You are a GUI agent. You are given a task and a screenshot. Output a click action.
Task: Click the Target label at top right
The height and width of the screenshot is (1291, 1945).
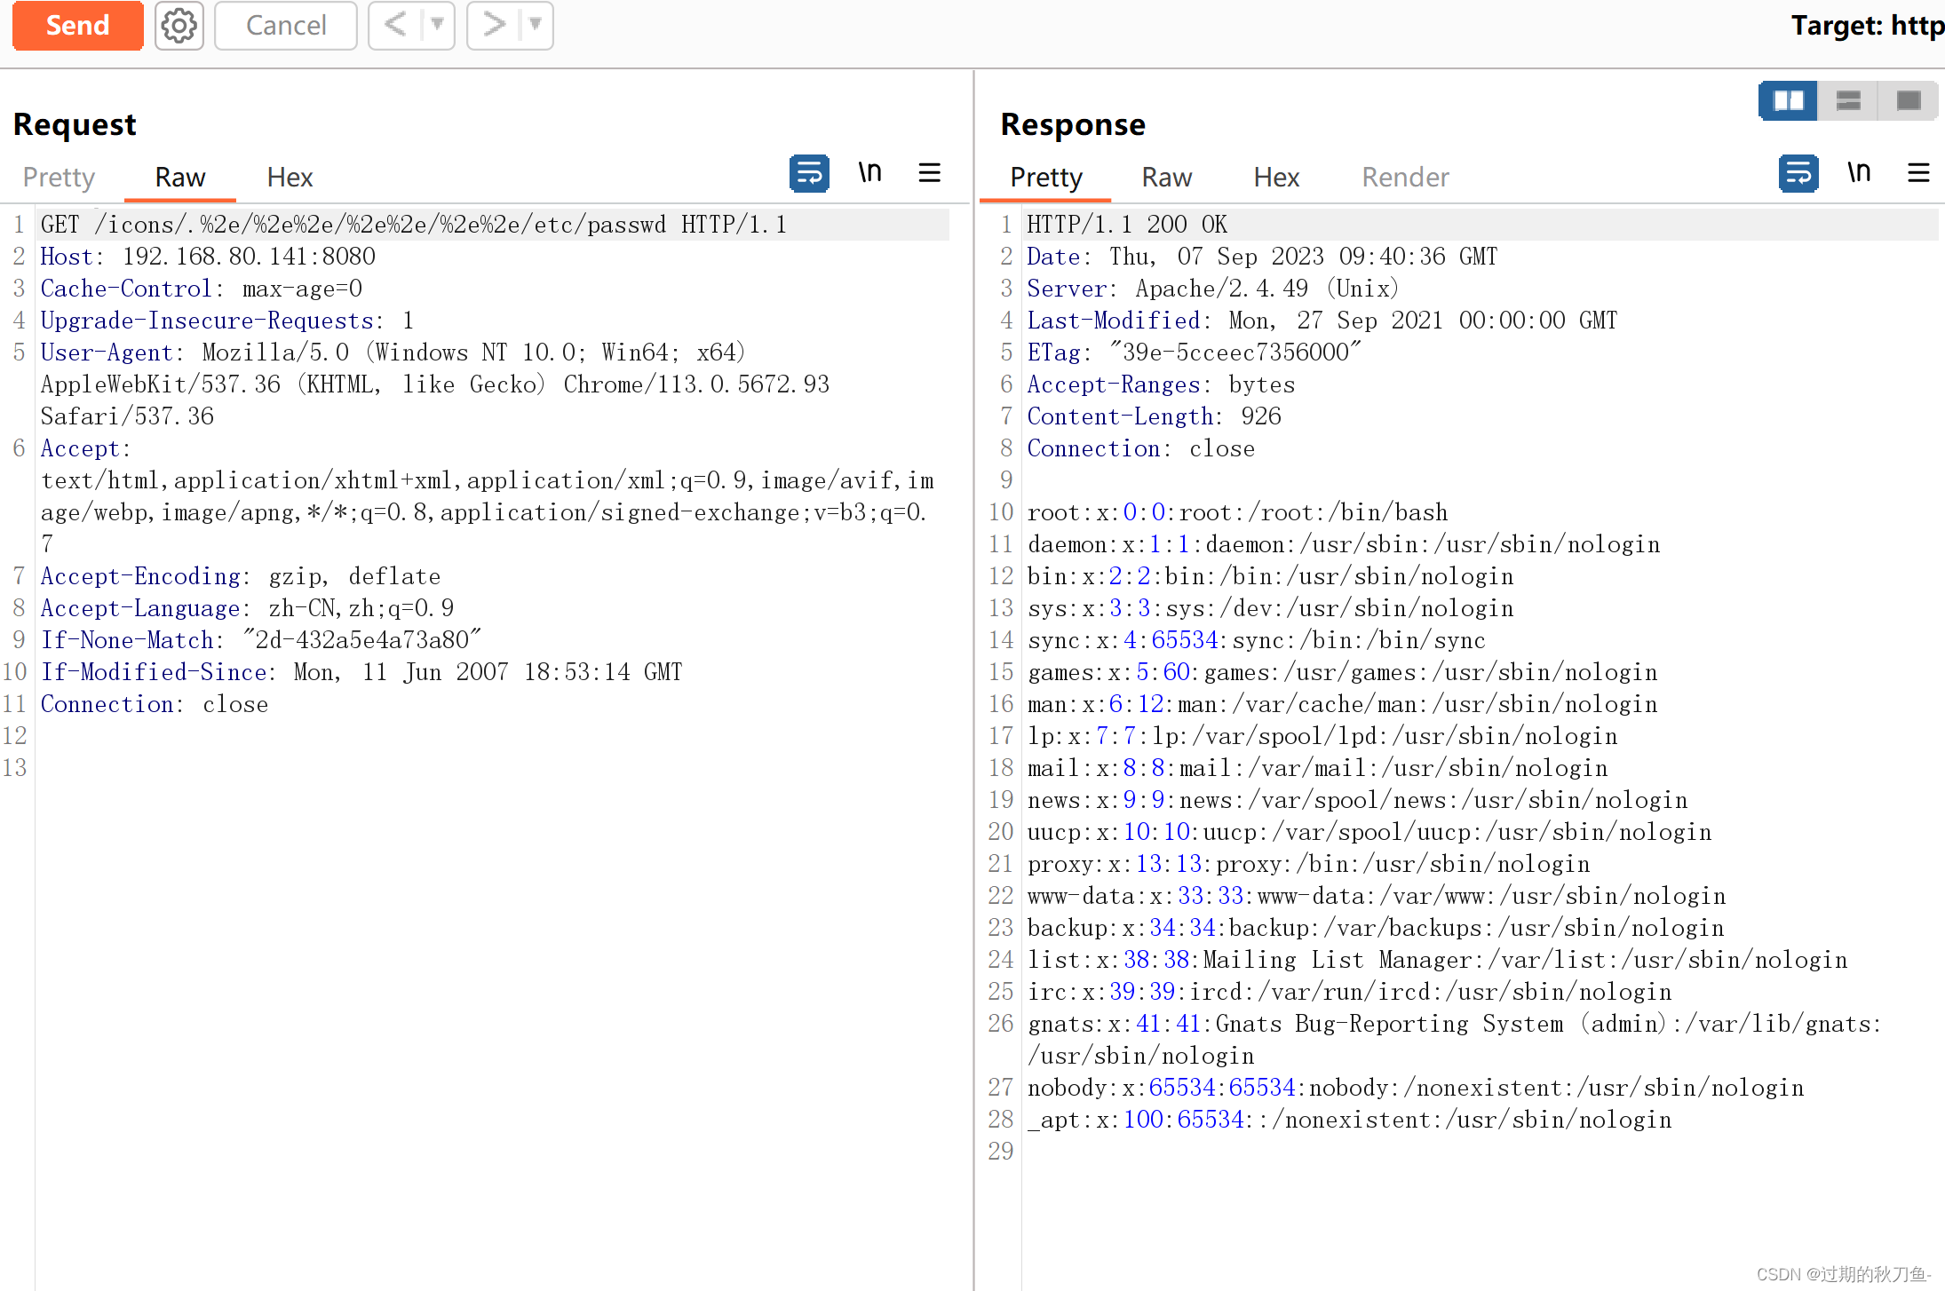1866,25
